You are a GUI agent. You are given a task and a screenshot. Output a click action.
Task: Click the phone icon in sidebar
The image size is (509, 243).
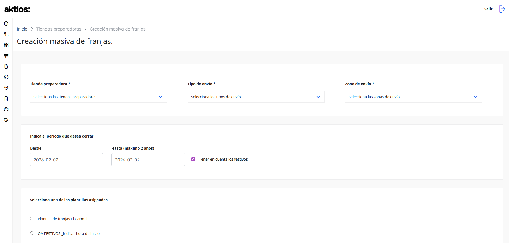6,34
